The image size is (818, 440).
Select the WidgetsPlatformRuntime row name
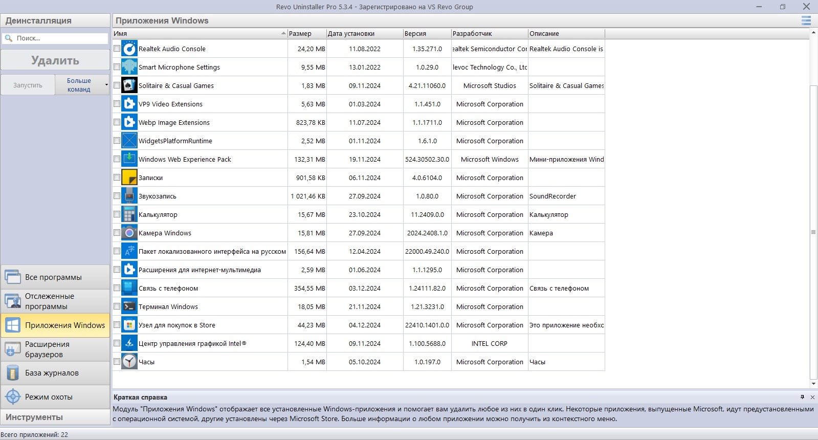point(175,141)
